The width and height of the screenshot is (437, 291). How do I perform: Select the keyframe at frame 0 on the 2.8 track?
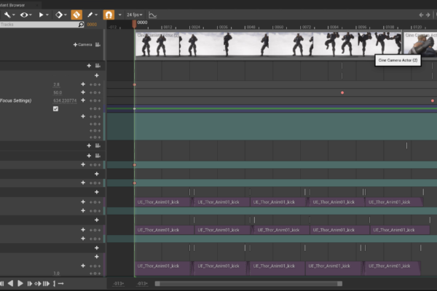tap(134, 84)
